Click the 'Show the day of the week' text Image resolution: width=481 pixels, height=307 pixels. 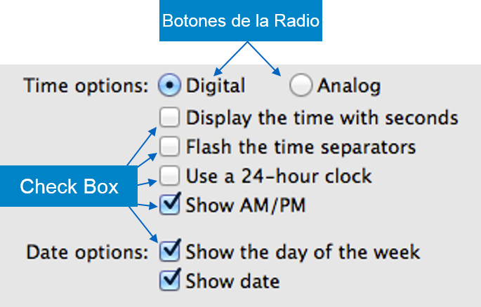tap(303, 251)
